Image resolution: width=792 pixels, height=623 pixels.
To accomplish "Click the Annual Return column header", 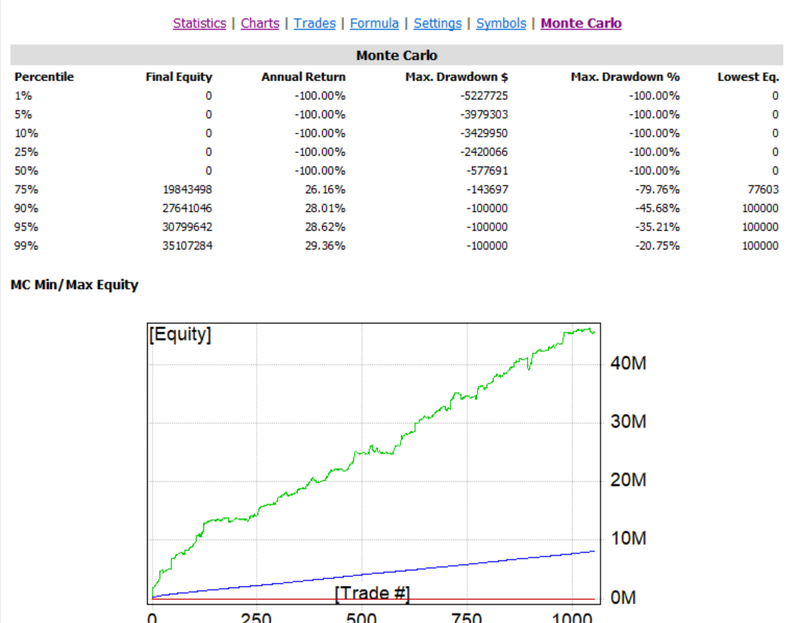I will click(x=303, y=77).
